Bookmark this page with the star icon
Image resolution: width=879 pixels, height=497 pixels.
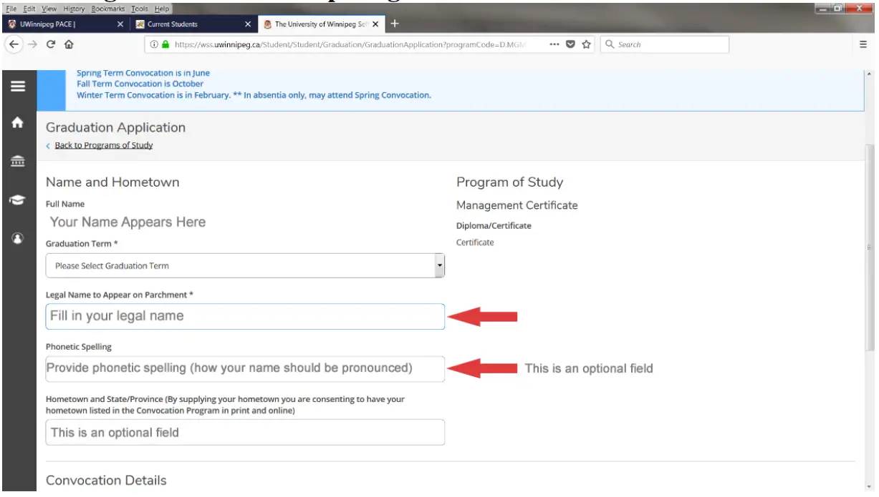(586, 44)
